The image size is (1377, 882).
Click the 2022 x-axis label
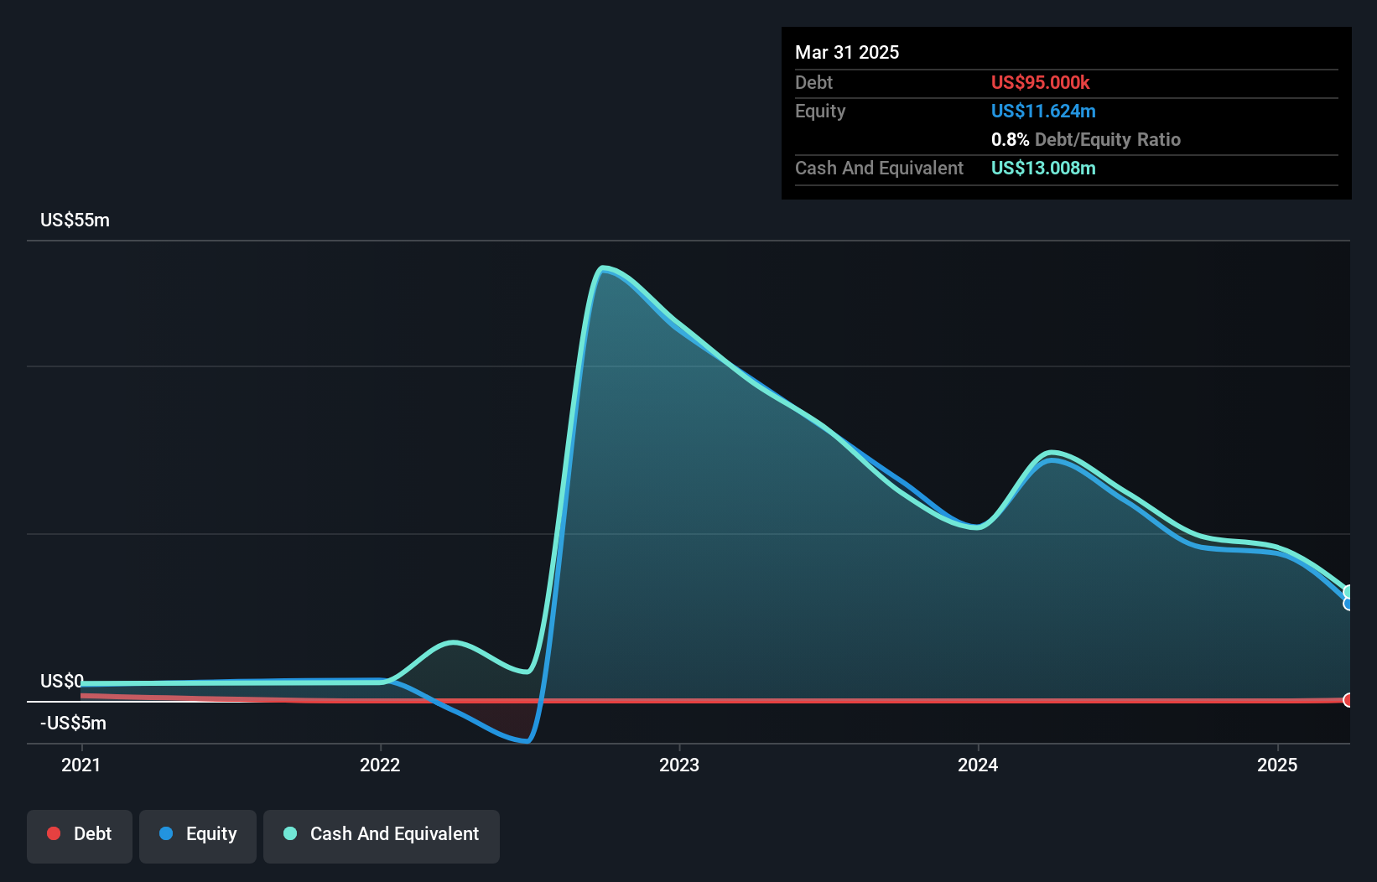[380, 765]
